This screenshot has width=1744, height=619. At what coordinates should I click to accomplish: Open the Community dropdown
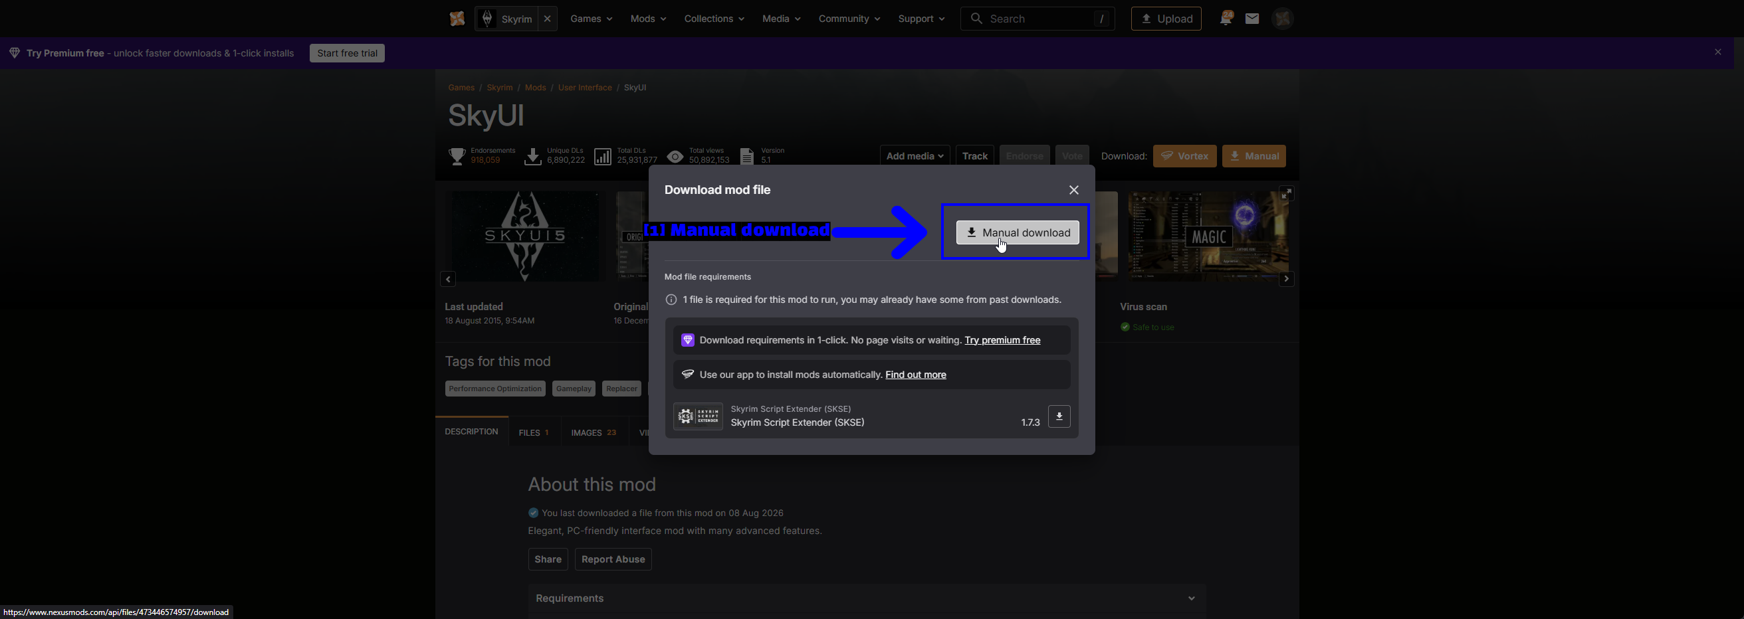849,19
